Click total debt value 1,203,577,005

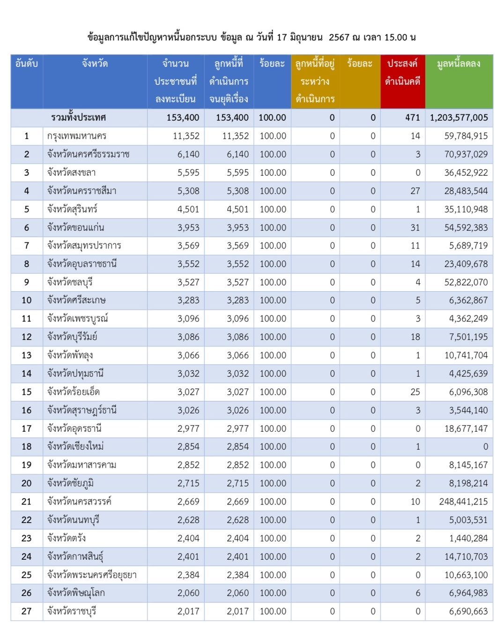tap(459, 118)
